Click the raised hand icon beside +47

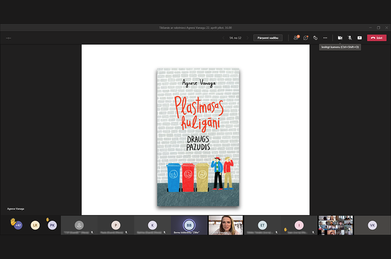[x=13, y=221]
